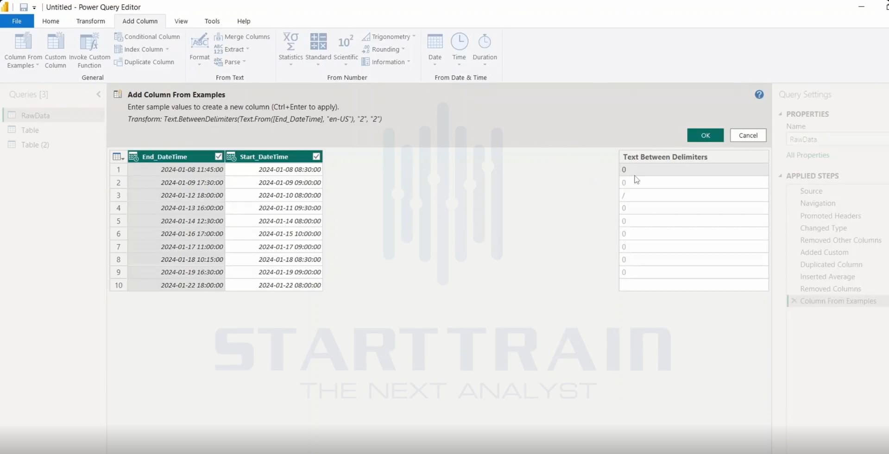Open the View tab
This screenshot has height=454, width=889.
pos(181,21)
